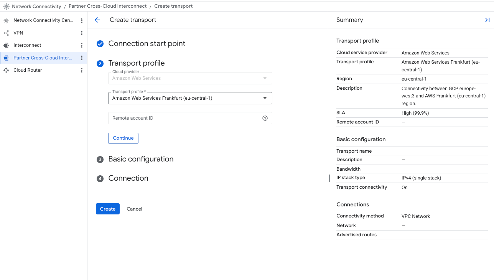Click the blue Create button
Image resolution: width=494 pixels, height=280 pixels.
108,209
